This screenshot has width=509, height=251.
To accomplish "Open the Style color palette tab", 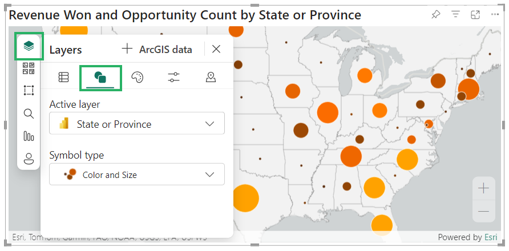I will tap(138, 78).
